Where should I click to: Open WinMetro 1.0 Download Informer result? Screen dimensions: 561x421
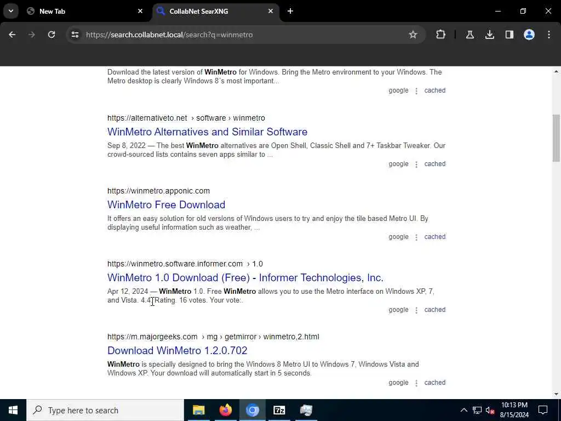[245, 277]
